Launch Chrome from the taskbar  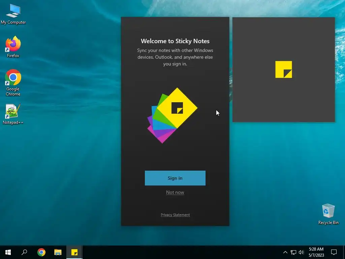[x=41, y=252]
